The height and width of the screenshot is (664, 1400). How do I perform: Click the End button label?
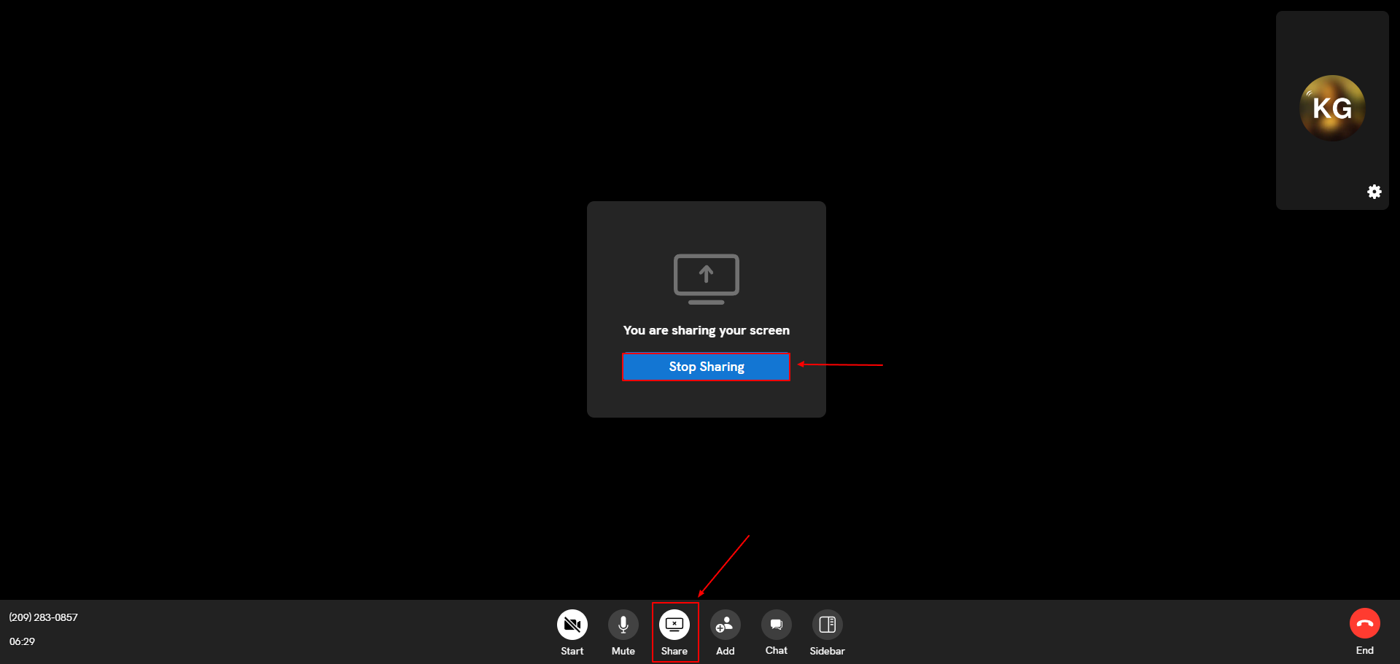pyautogui.click(x=1364, y=650)
